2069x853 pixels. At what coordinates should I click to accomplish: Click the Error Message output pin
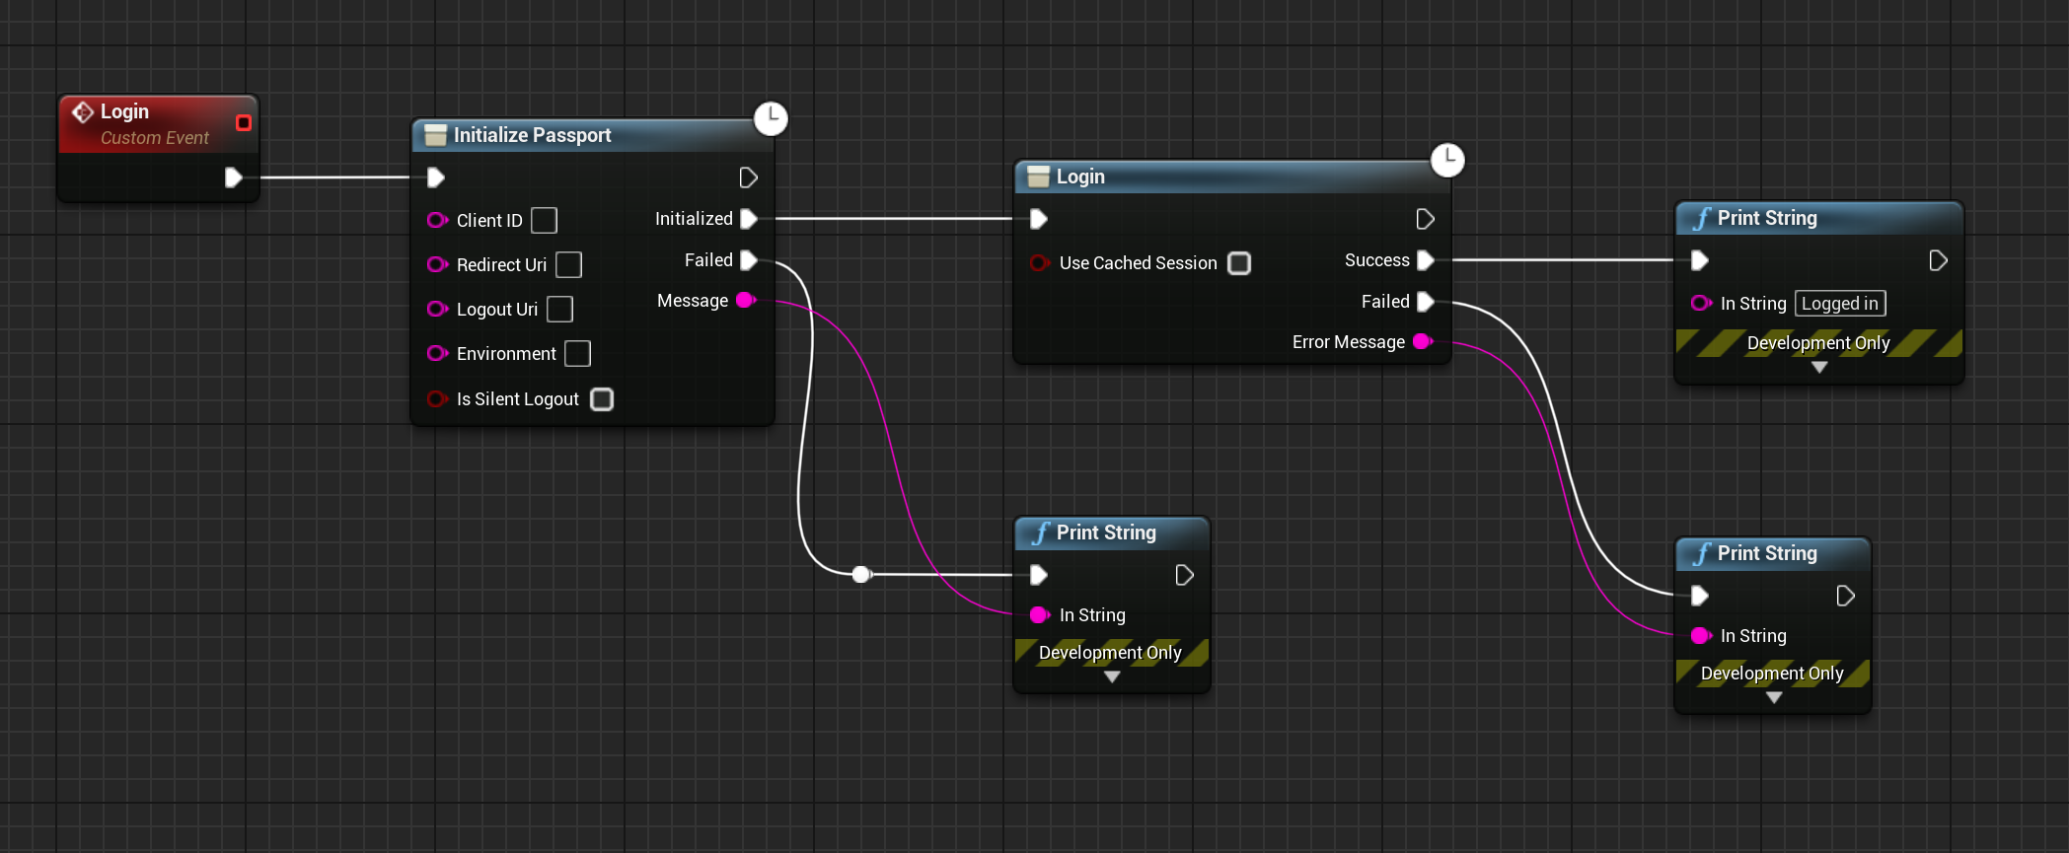tap(1423, 341)
